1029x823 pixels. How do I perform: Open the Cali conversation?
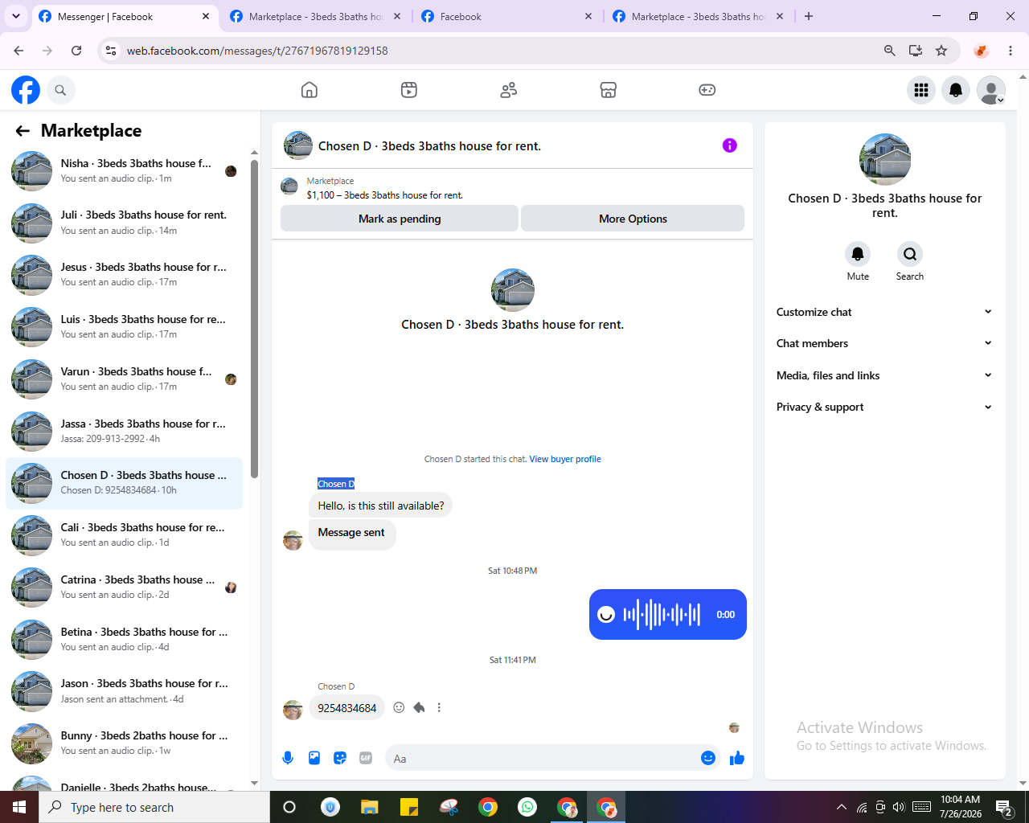pos(125,535)
